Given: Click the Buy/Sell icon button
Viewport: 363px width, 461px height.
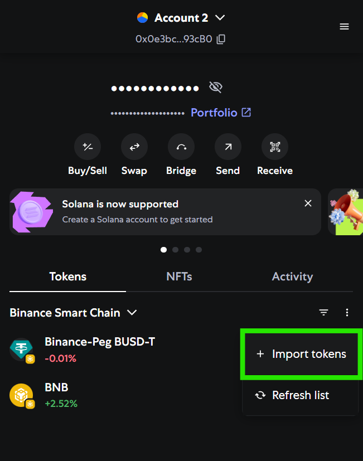Looking at the screenshot, I should click(x=88, y=147).
